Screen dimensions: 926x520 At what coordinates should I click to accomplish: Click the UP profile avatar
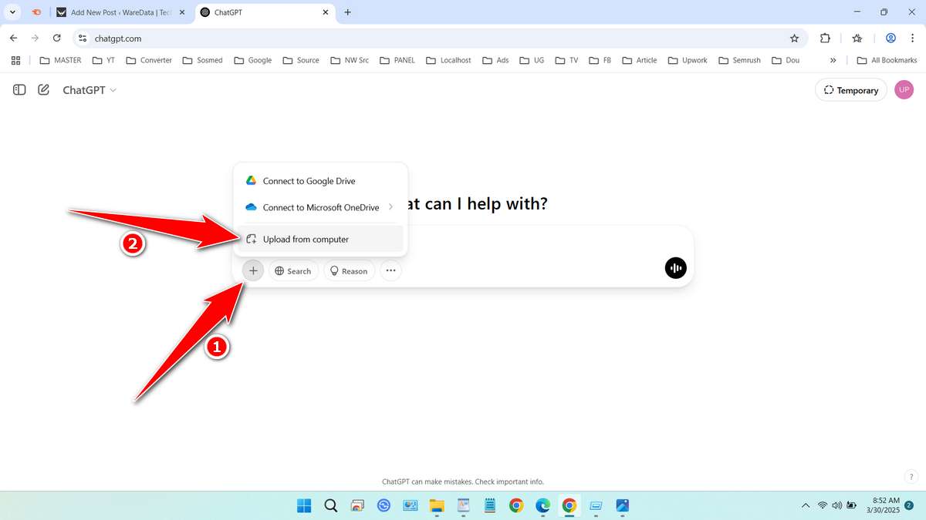pyautogui.click(x=904, y=90)
